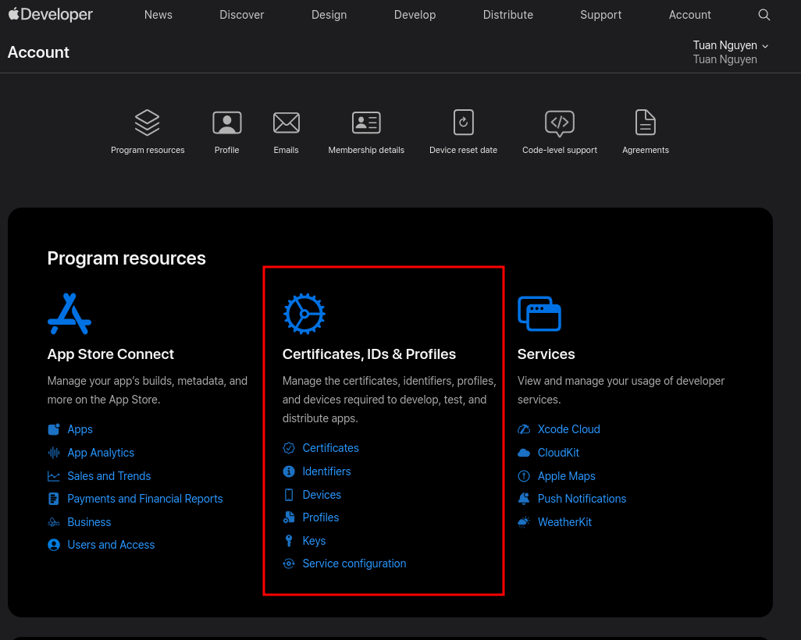Open Payments and Financial Reports link

144,499
